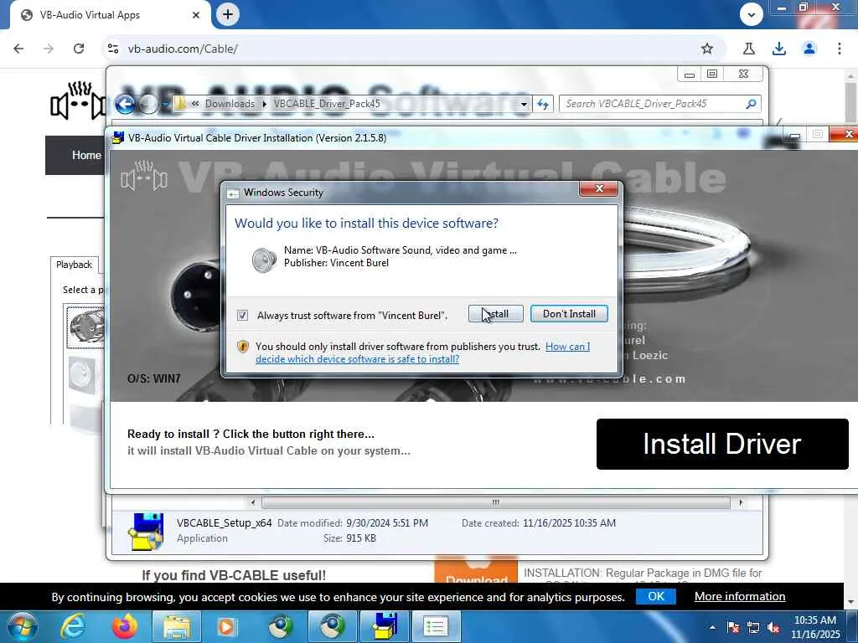Viewport: 858px width, 643px height.
Task: Open Chrome three-dot menu
Action: [x=840, y=49]
